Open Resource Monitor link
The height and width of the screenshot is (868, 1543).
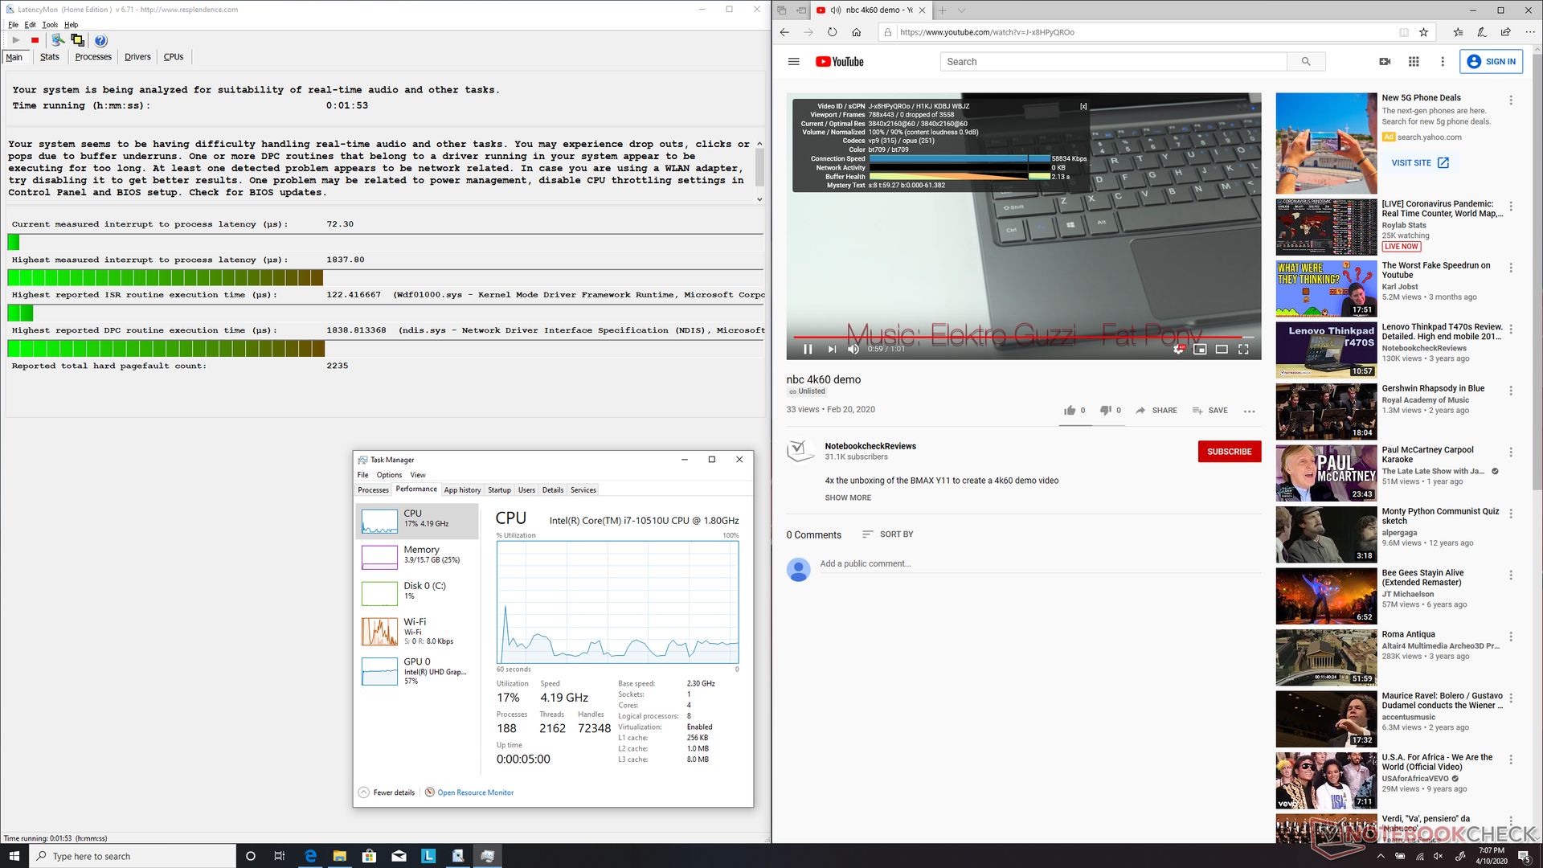(x=475, y=792)
